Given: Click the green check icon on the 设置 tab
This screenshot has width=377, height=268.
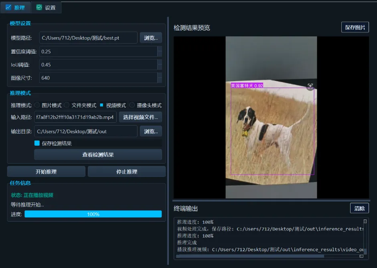Looking at the screenshot, I should [x=39, y=8].
